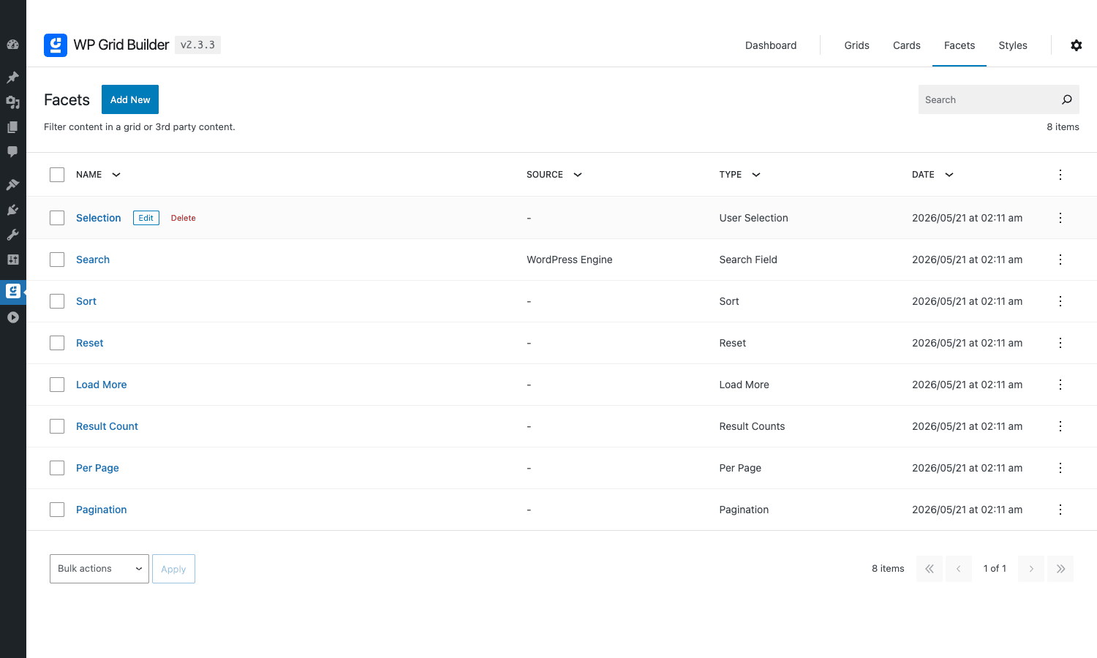Screen dimensions: 1097x658
Task: Check the Sort facet checkbox
Action: pos(57,301)
